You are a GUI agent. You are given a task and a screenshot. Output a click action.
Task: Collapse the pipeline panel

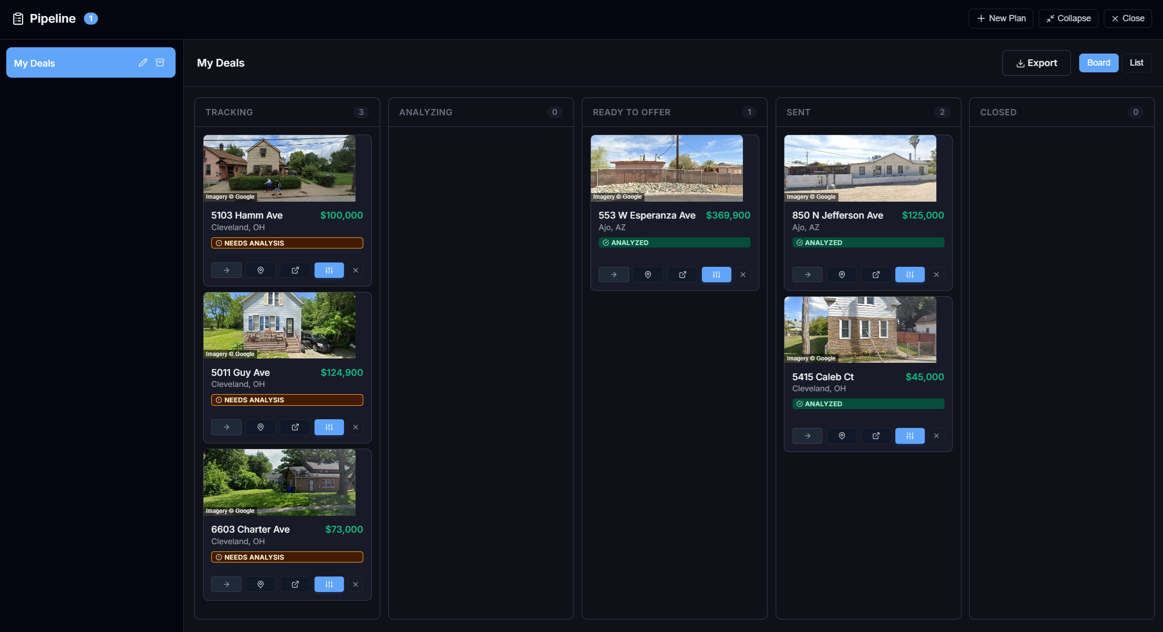(1068, 18)
